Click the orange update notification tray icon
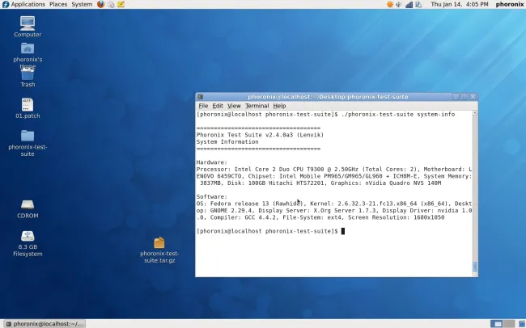Viewport: 526px width, 328px height. 390,4
